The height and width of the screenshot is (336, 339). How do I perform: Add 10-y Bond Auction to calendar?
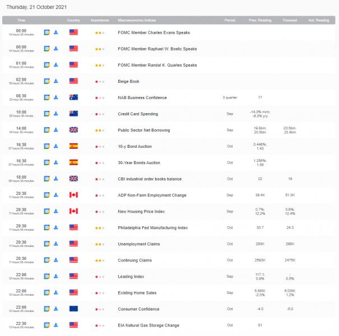coord(47,146)
